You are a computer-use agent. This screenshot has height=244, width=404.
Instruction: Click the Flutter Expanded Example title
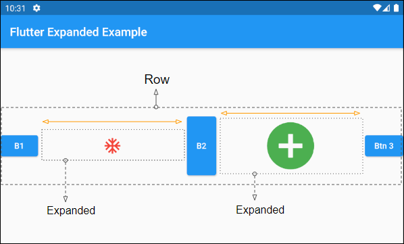[x=78, y=32]
